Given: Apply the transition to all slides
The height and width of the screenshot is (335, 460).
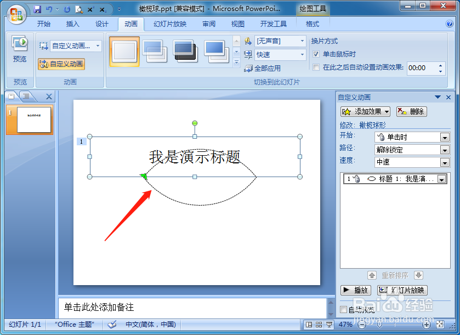Looking at the screenshot, I should pyautogui.click(x=263, y=69).
